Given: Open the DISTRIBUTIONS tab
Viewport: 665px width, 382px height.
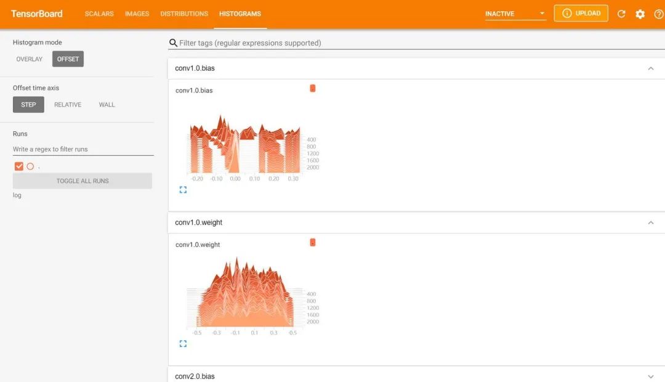Looking at the screenshot, I should click(x=184, y=14).
